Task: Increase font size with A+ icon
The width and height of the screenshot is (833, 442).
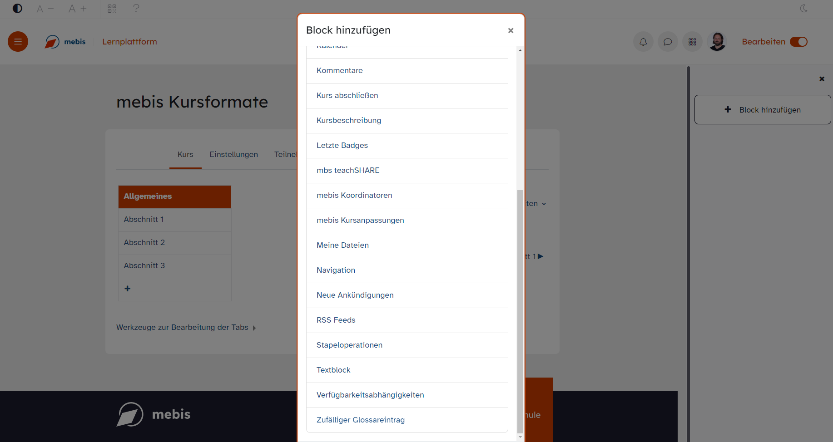Action: (x=77, y=9)
